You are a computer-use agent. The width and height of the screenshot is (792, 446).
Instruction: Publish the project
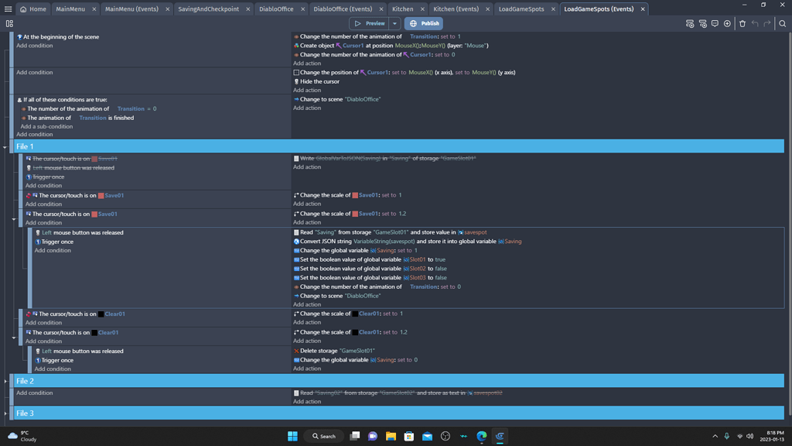(x=424, y=23)
